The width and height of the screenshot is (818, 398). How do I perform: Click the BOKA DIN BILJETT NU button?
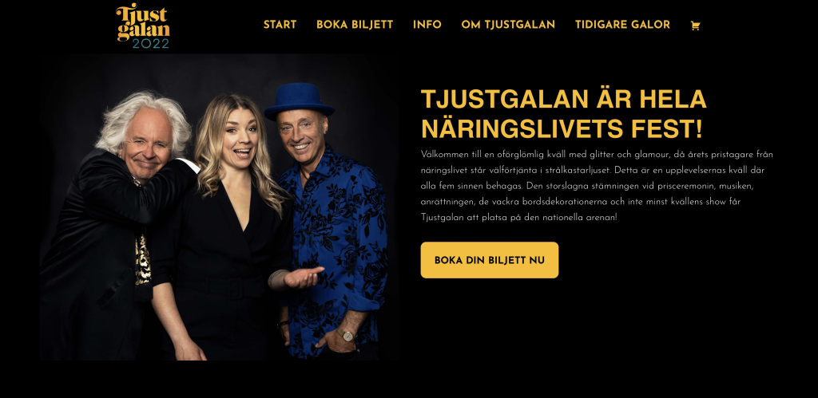(490, 260)
